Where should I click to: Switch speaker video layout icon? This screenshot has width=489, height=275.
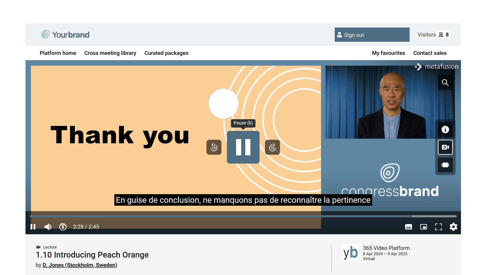point(445,147)
